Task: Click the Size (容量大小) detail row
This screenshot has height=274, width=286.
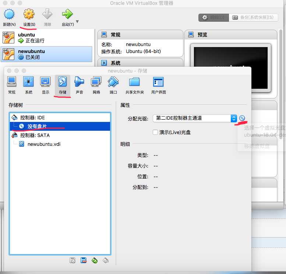Action: (143, 166)
